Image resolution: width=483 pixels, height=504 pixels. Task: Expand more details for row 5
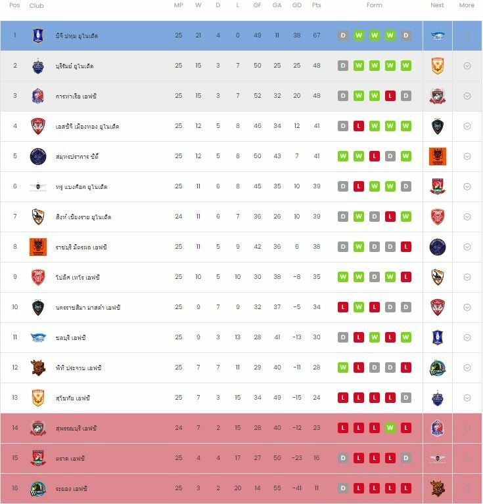coord(467,156)
